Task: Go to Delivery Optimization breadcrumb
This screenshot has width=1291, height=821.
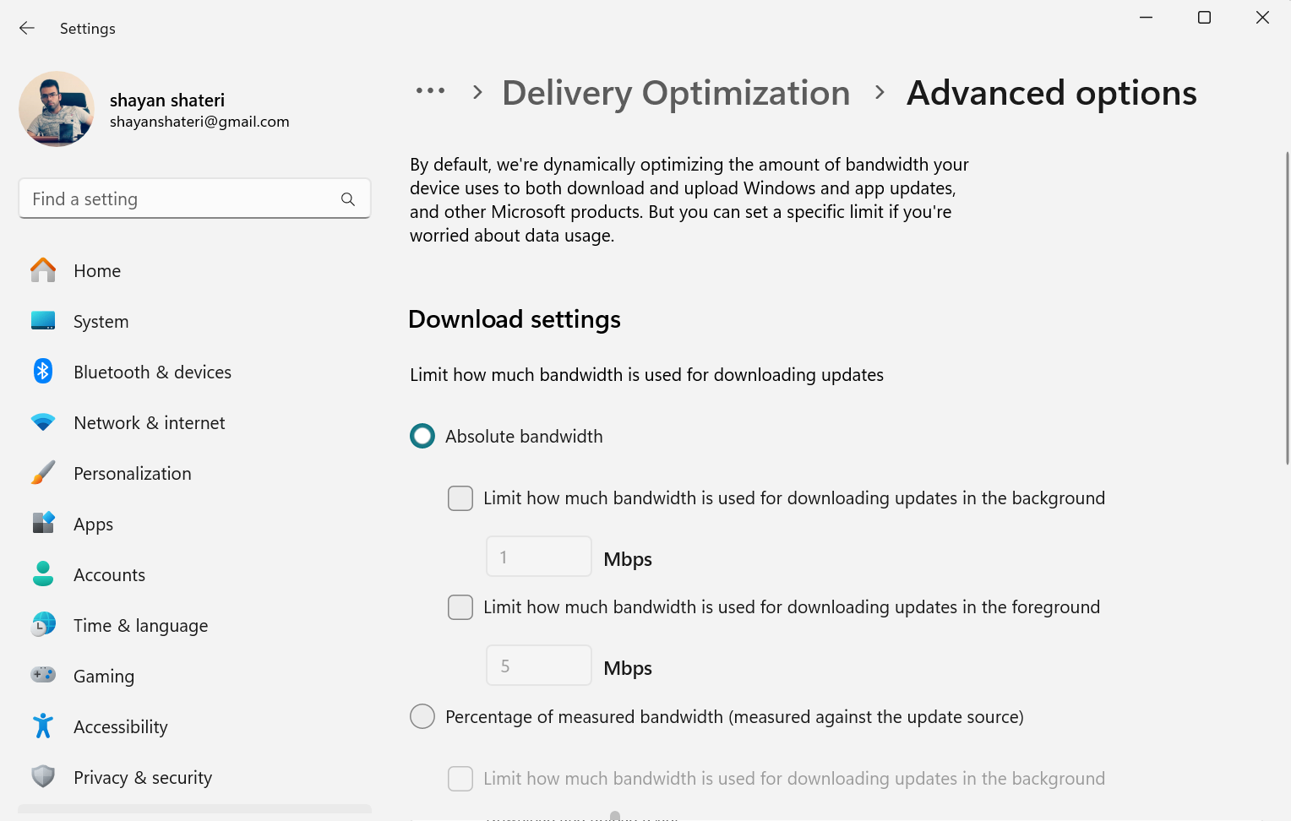Action: point(676,93)
